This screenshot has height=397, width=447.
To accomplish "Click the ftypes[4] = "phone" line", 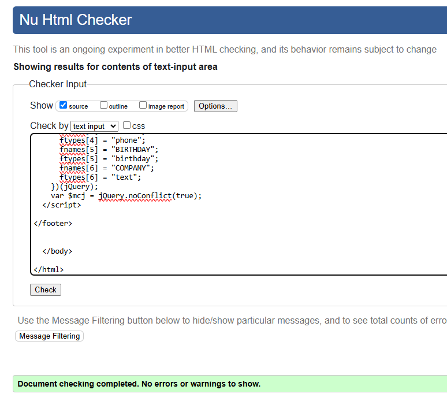I will (102, 140).
